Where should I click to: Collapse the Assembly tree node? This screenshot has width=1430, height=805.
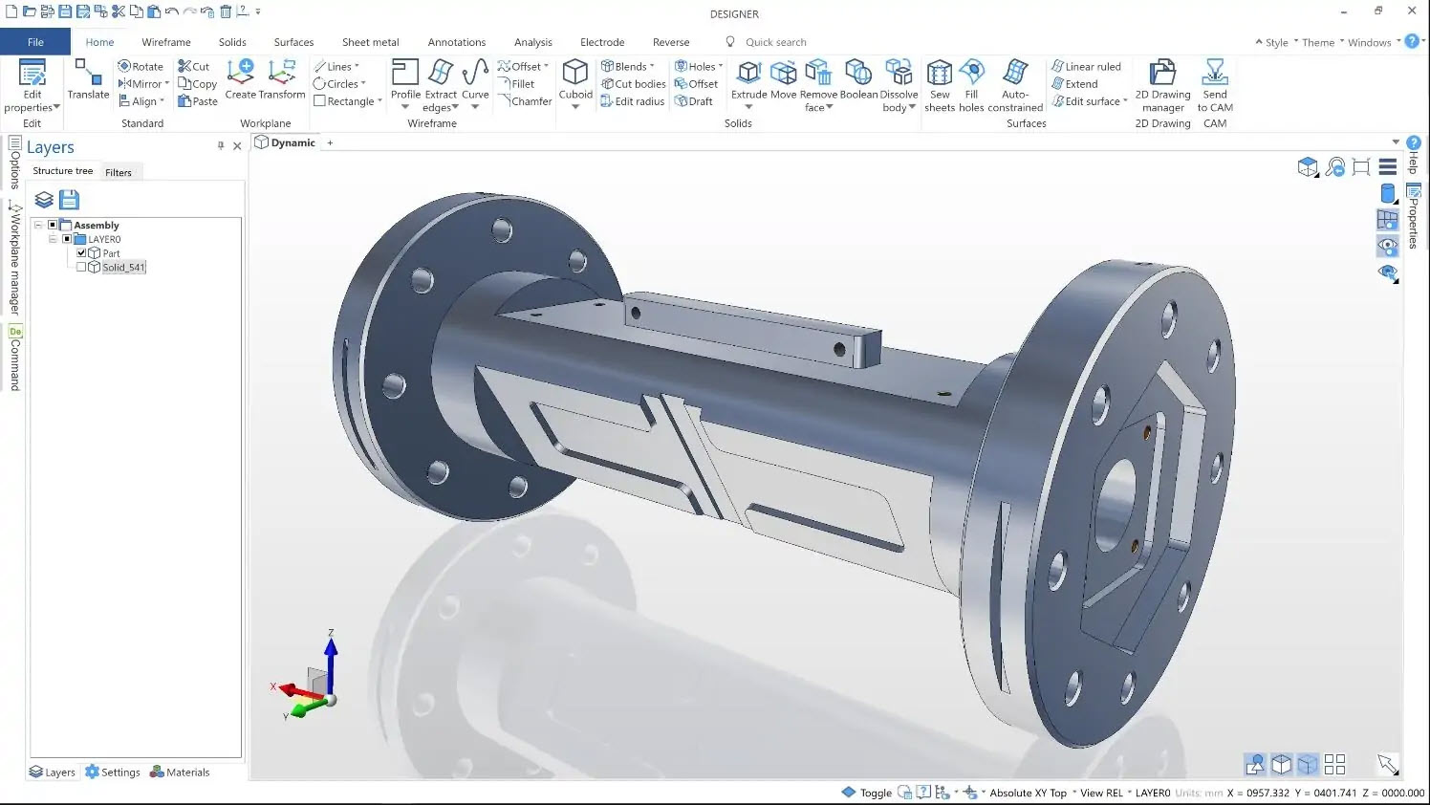click(38, 226)
